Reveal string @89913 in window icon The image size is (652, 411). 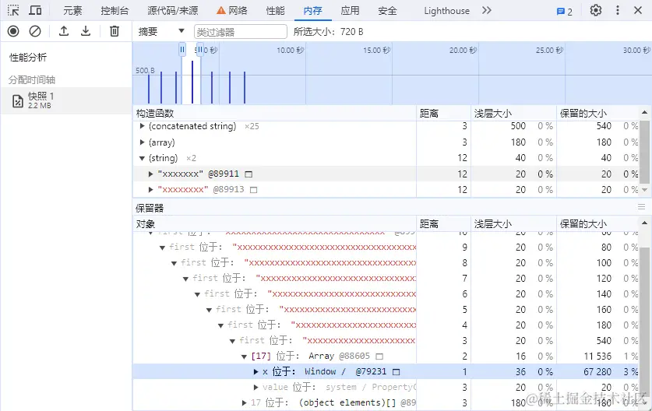(x=254, y=190)
